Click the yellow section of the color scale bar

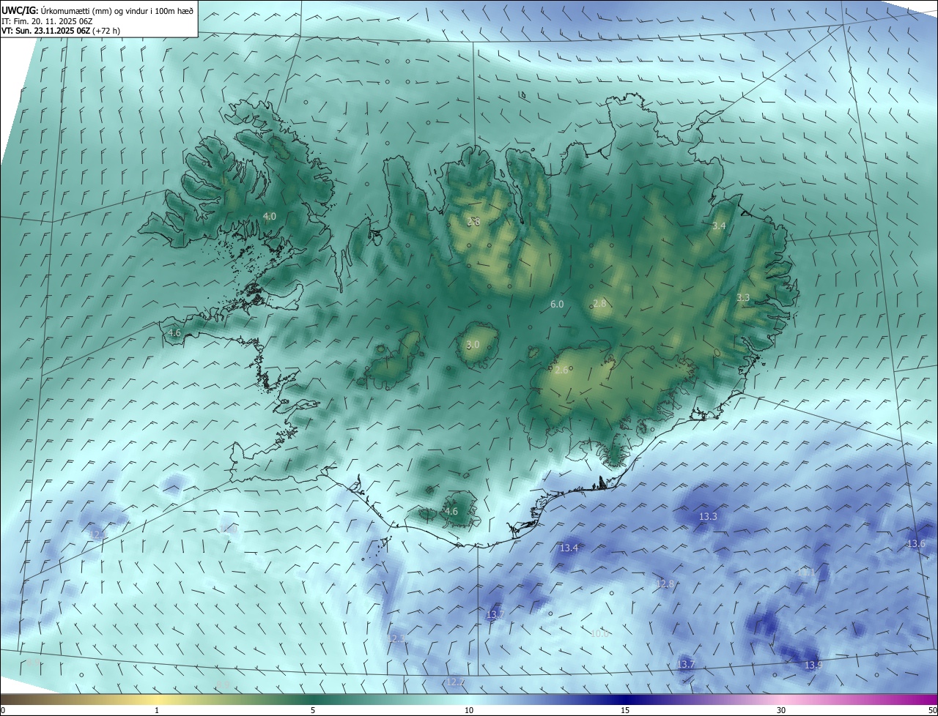pyautogui.click(x=157, y=699)
